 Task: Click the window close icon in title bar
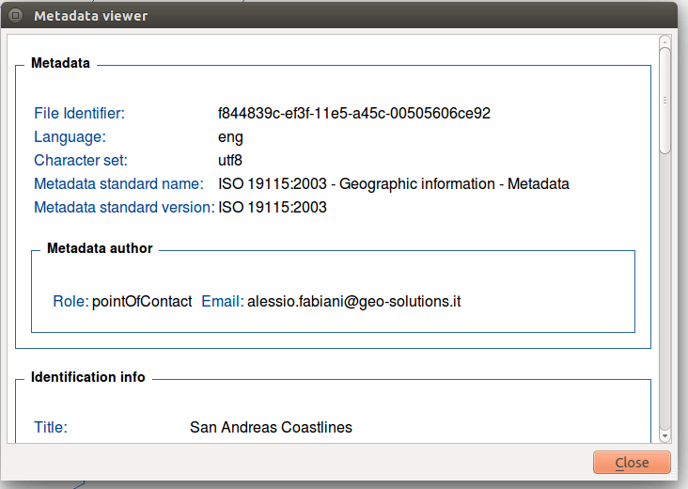click(16, 16)
